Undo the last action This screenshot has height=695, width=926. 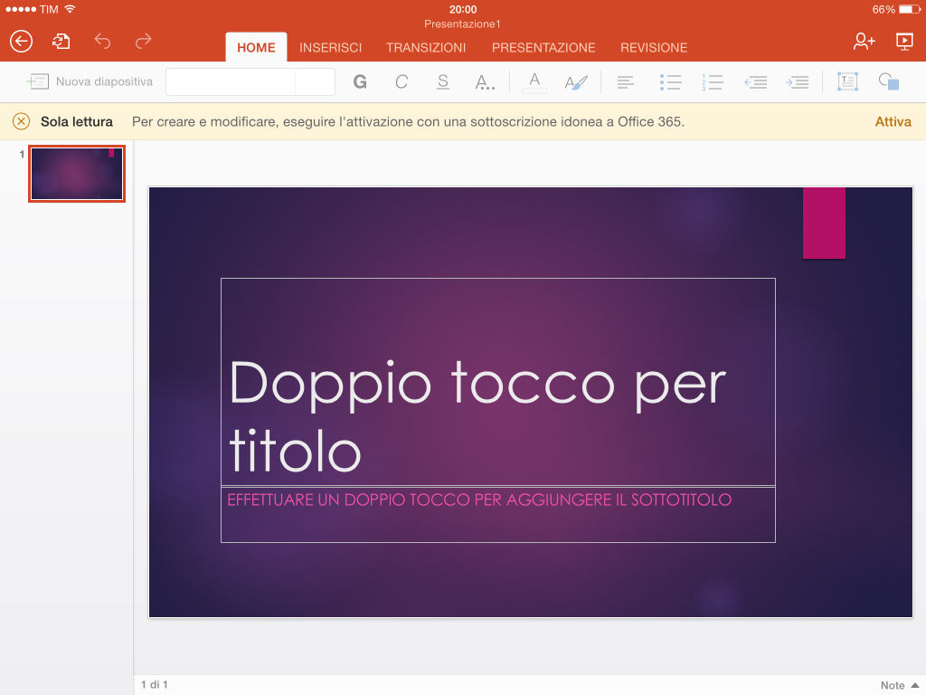coord(102,42)
